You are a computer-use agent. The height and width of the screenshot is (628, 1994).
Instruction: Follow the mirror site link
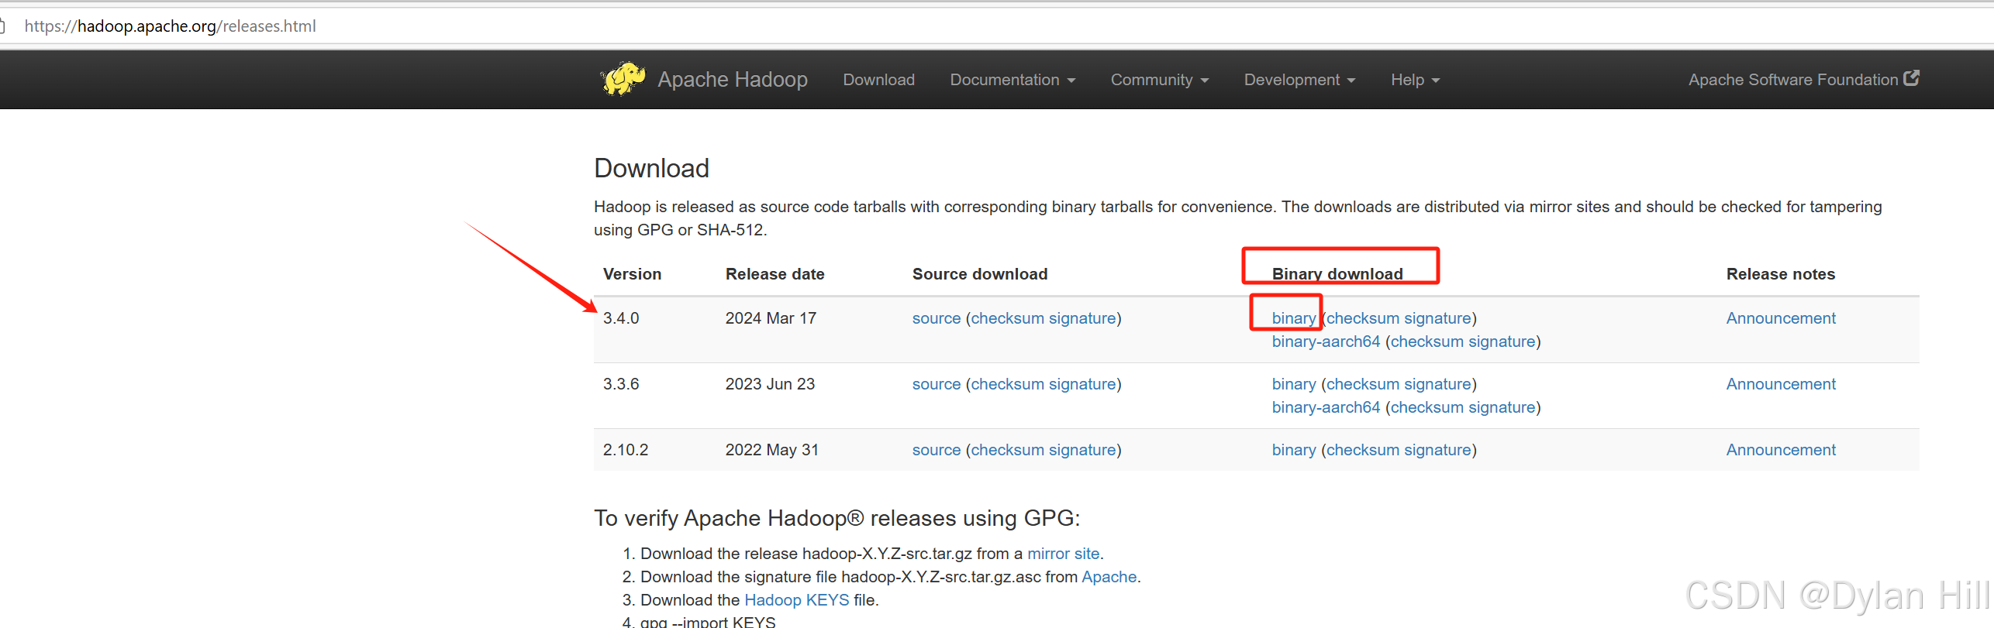[1063, 554]
